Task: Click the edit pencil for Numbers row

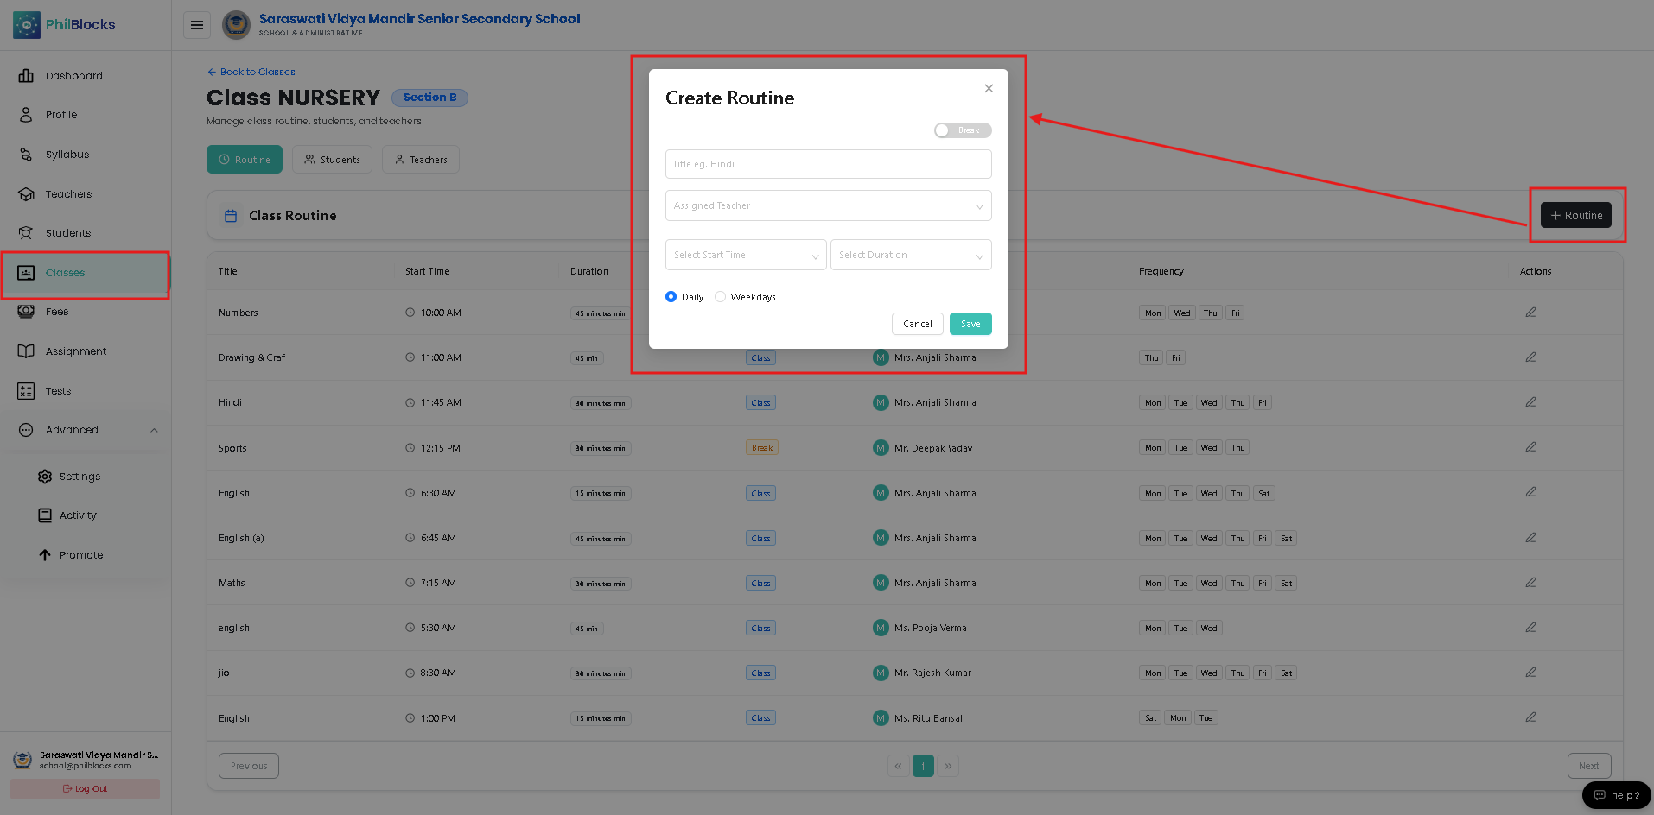Action: (x=1530, y=313)
